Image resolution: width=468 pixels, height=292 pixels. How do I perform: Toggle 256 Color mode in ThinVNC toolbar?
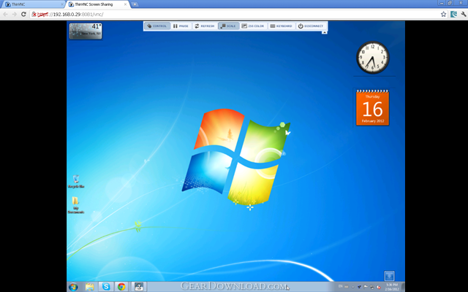[x=253, y=26]
